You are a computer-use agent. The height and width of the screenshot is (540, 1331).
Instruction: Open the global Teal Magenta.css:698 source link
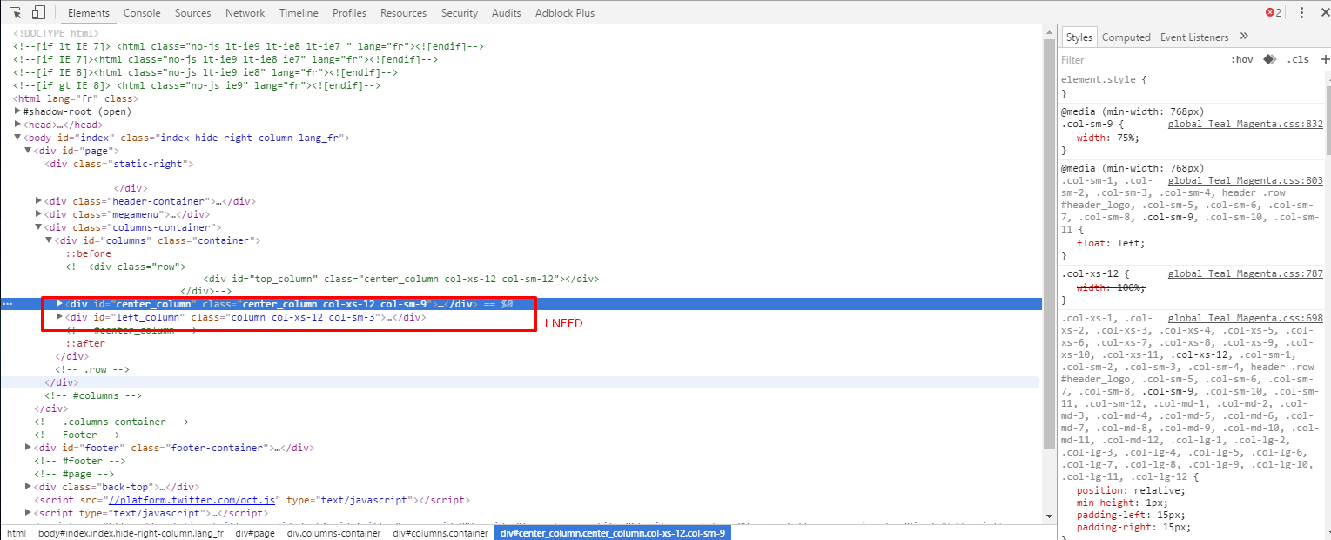click(x=1246, y=319)
